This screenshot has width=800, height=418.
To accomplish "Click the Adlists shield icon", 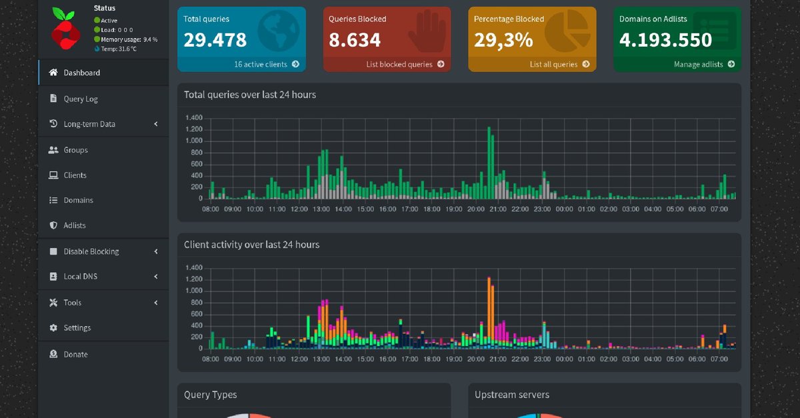I will pos(53,225).
